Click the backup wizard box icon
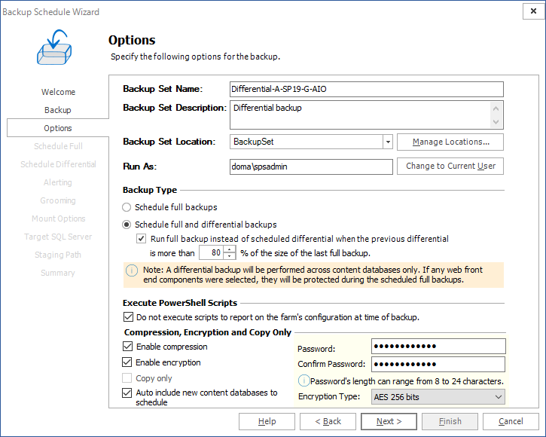The image size is (546, 437). point(54,47)
